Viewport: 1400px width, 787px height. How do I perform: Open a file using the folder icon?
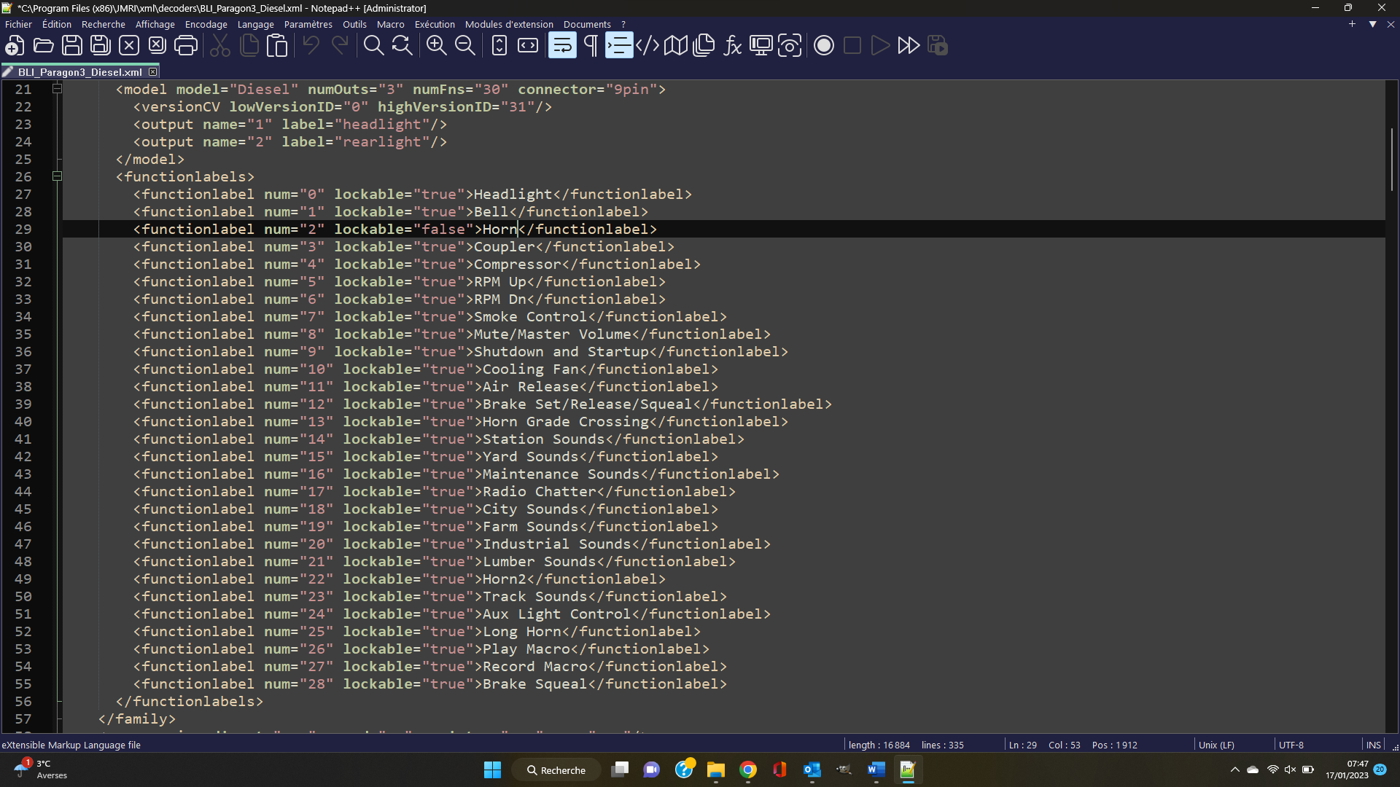(43, 46)
